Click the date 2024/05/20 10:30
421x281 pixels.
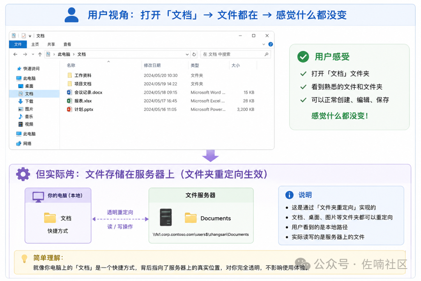(161, 75)
